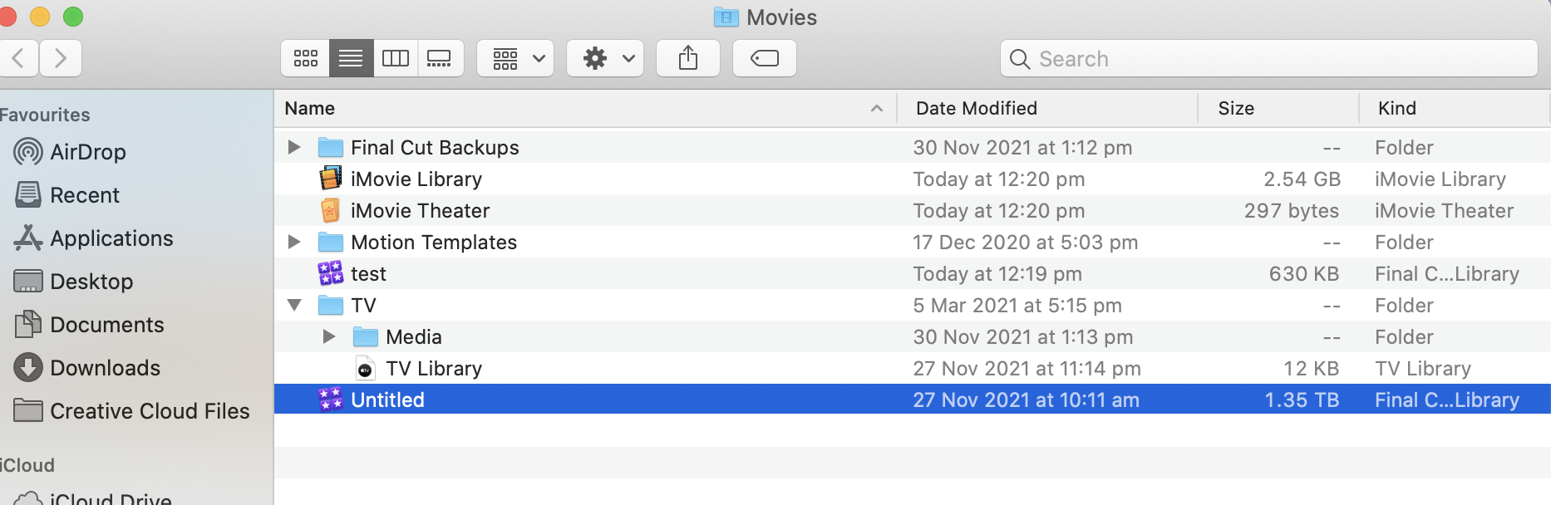Open the action gear menu
The image size is (1551, 505).
[x=605, y=58]
